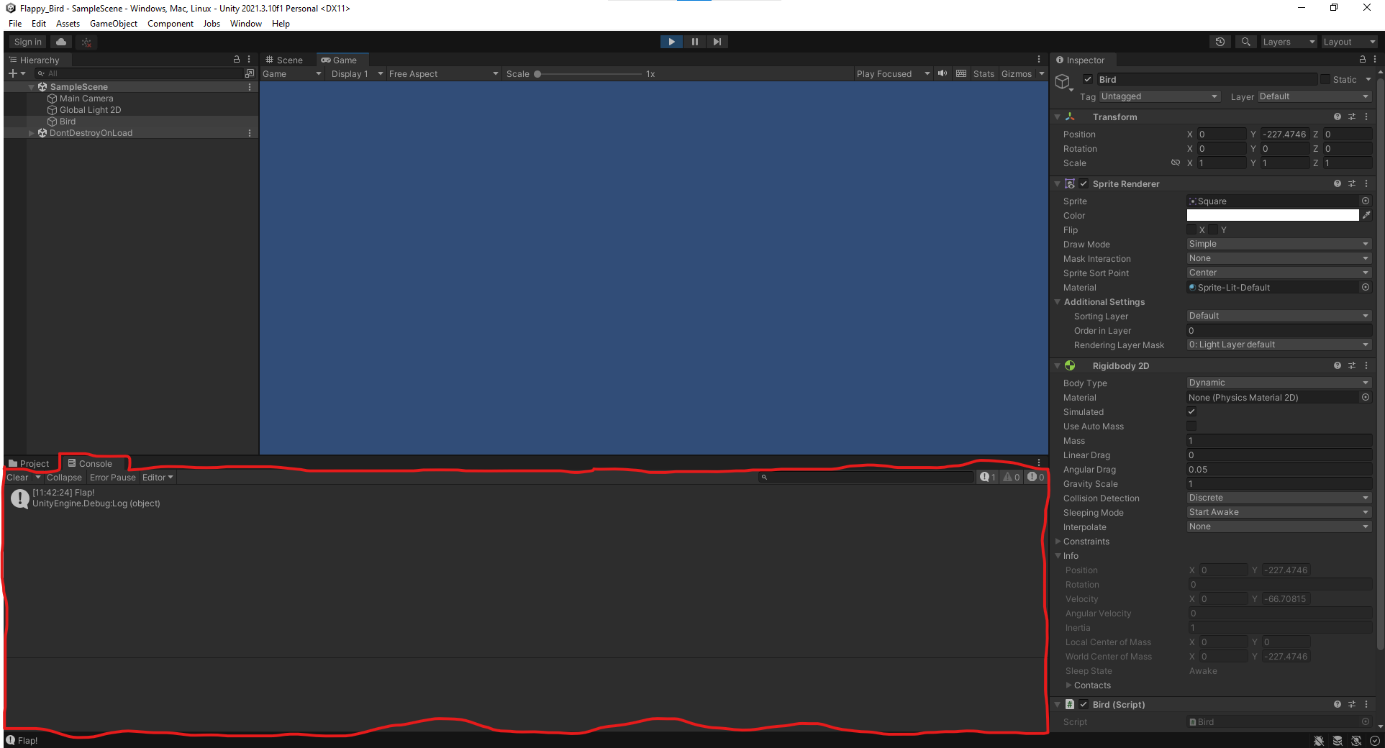Image resolution: width=1385 pixels, height=748 pixels.
Task: Pick a color with the eyedropper icon
Action: tap(1366, 215)
